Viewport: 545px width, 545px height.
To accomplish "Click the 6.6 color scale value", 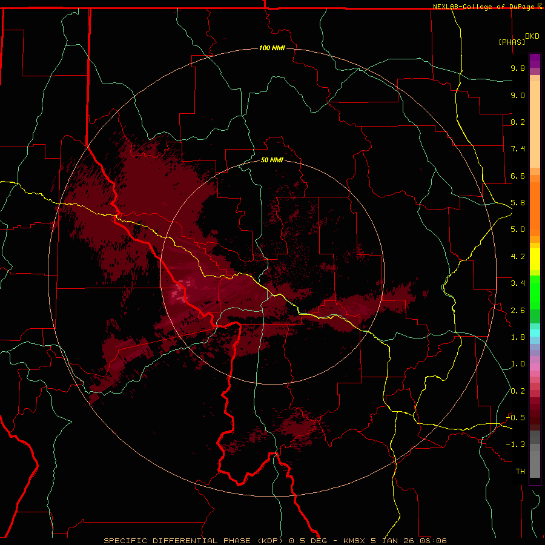I will point(518,176).
